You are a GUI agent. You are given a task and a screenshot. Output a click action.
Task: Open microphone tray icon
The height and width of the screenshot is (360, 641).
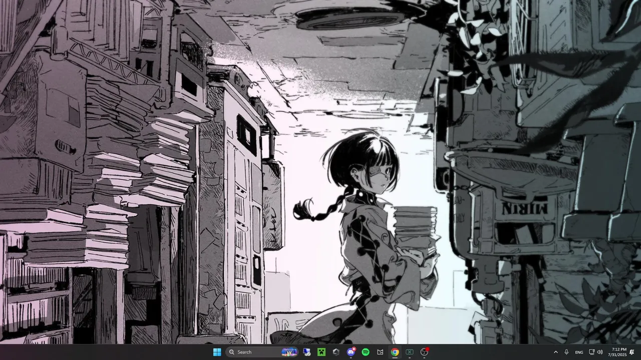pos(566,352)
